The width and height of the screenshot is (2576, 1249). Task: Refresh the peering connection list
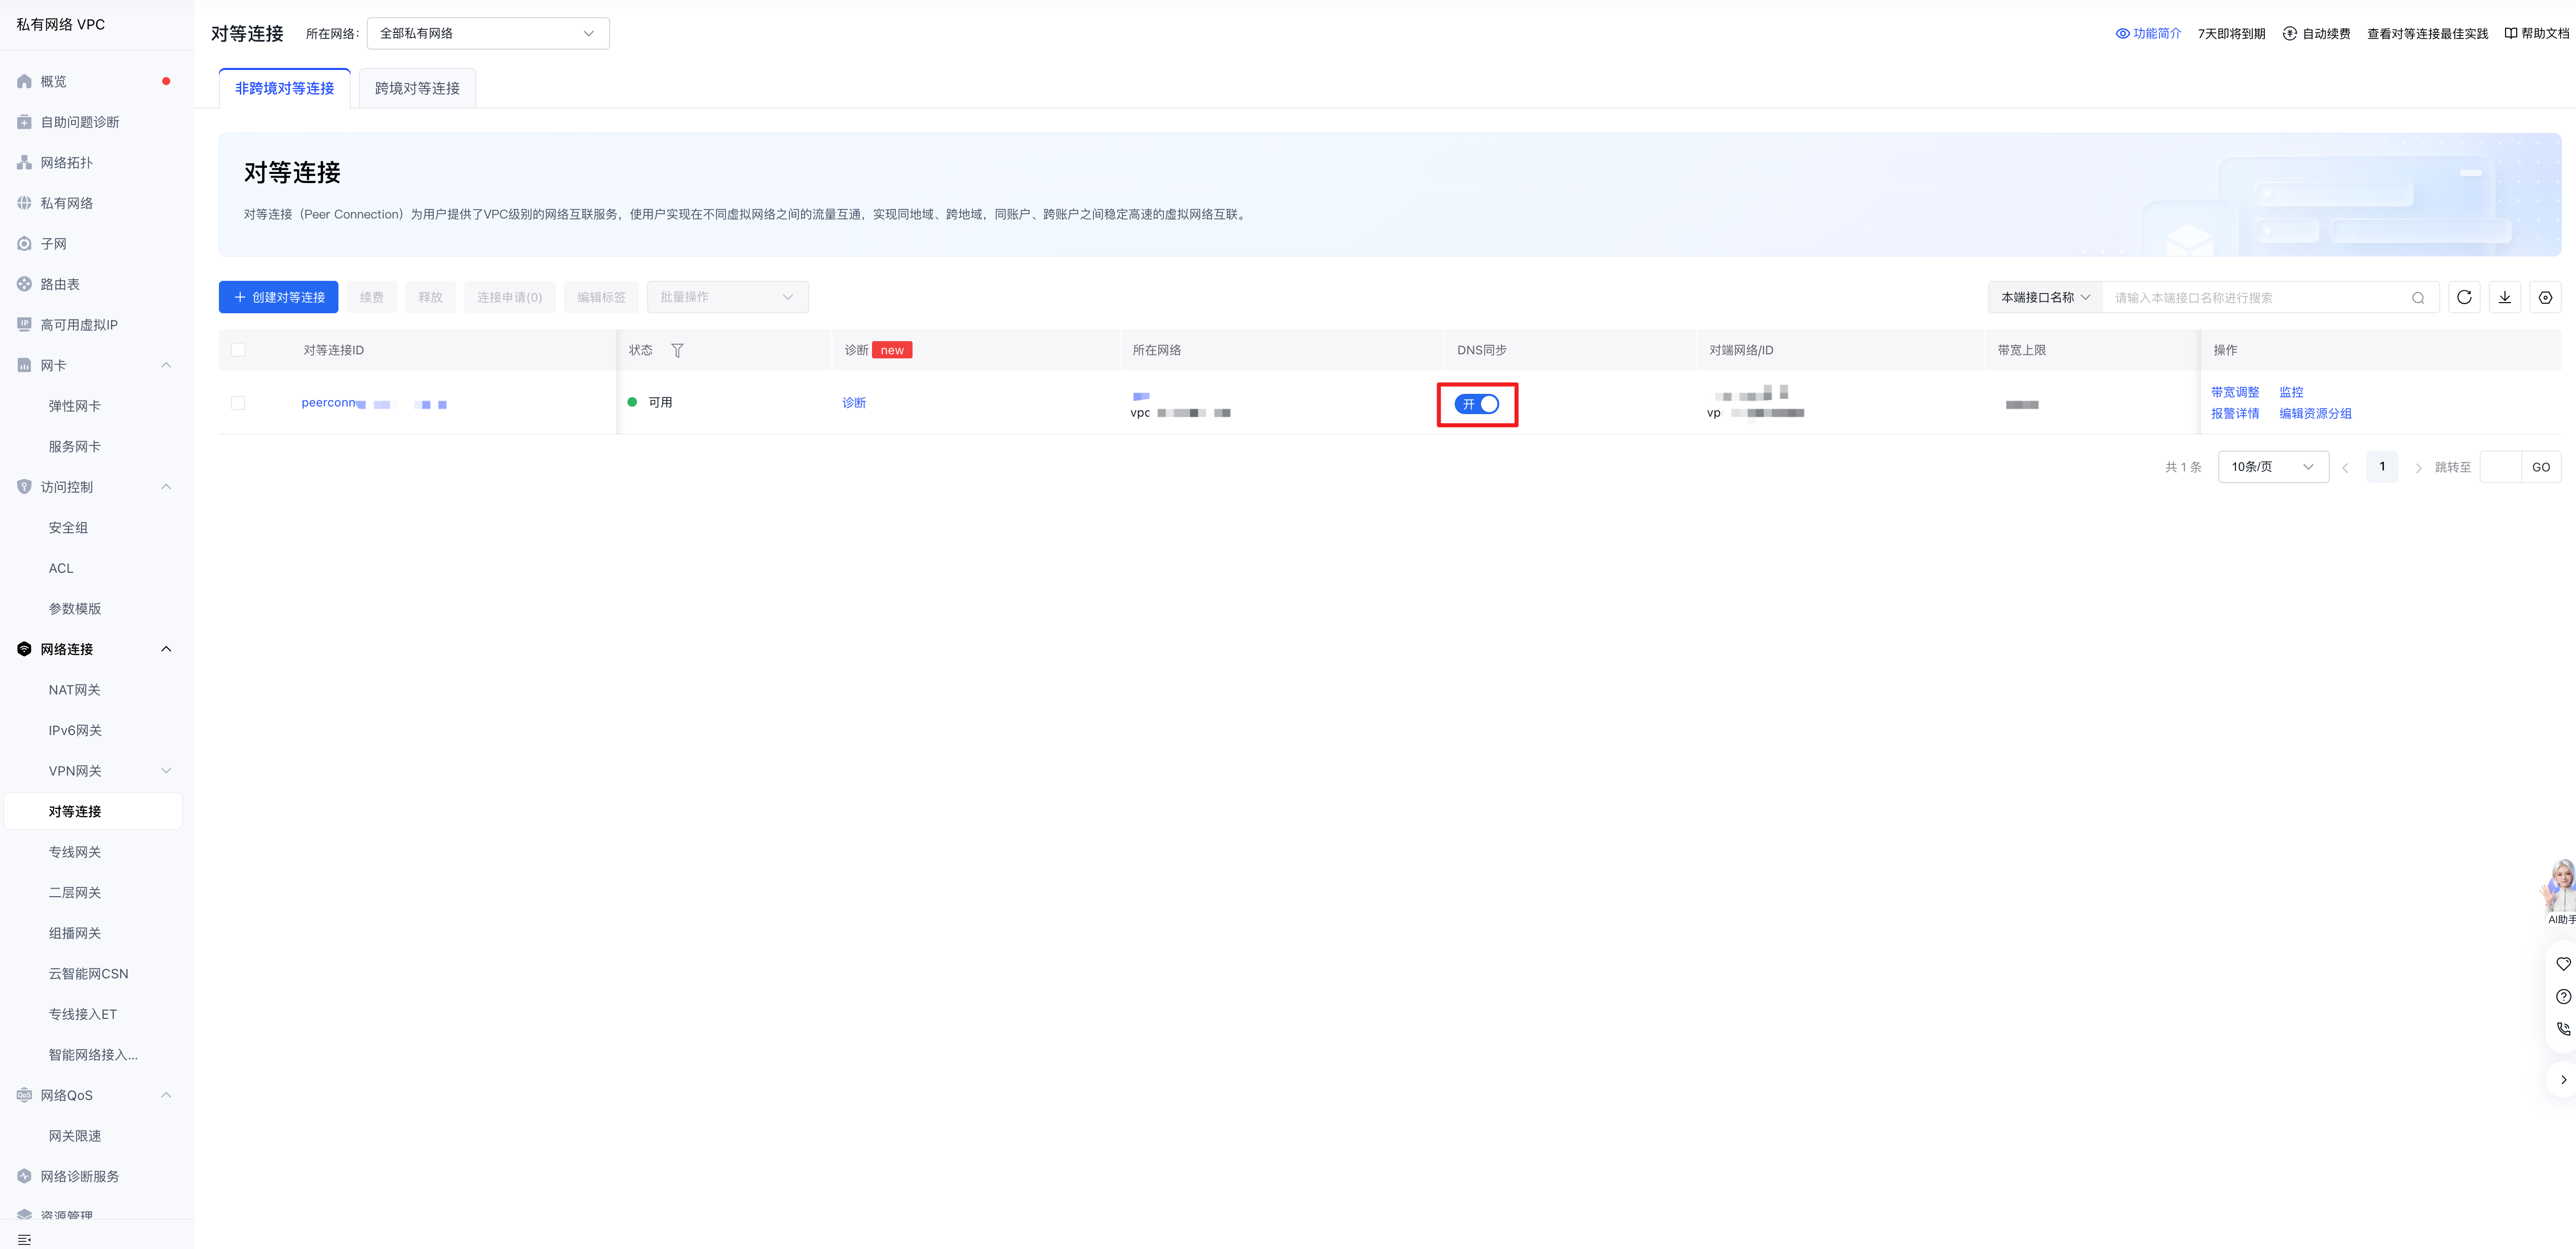tap(2464, 297)
